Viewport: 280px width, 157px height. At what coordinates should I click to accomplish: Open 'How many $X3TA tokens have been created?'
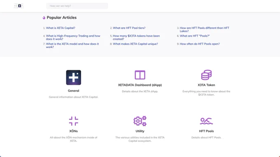click(x=136, y=37)
